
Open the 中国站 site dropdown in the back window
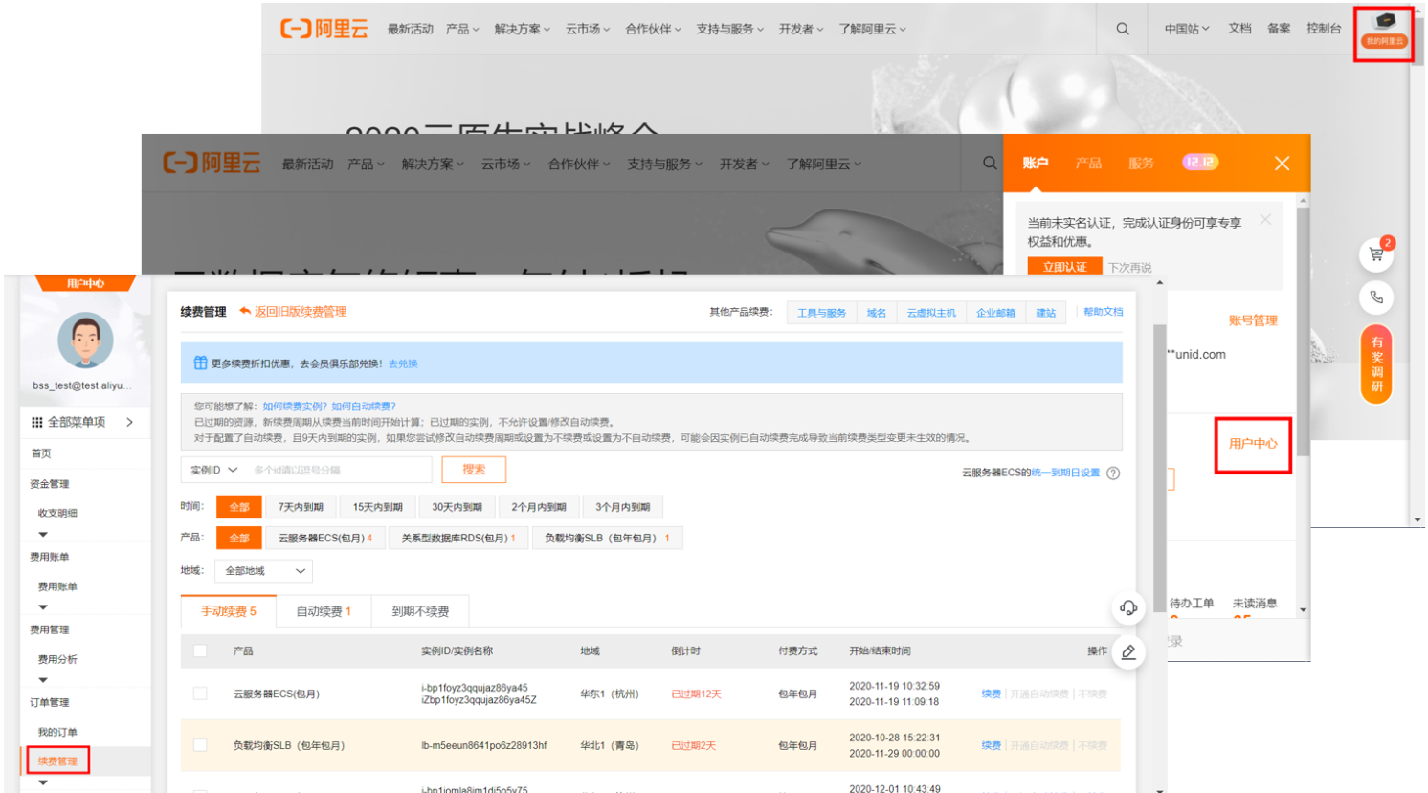coord(1187,29)
